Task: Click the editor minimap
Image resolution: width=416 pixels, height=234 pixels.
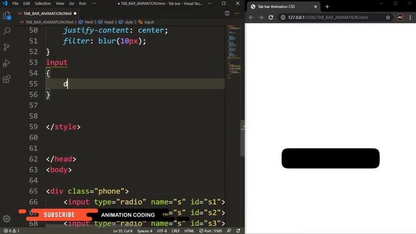Action: pyautogui.click(x=234, y=52)
